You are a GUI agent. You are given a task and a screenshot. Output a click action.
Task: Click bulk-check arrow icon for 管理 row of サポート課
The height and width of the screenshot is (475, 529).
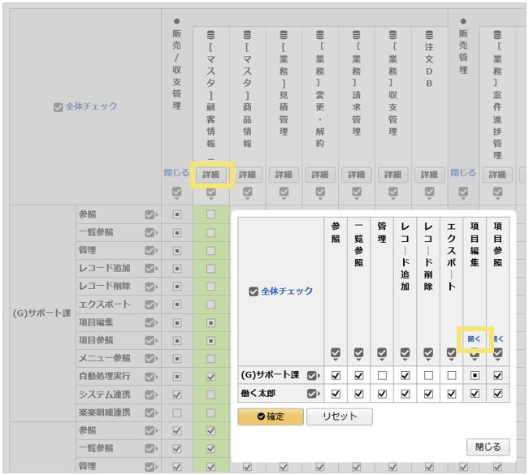coord(151,250)
